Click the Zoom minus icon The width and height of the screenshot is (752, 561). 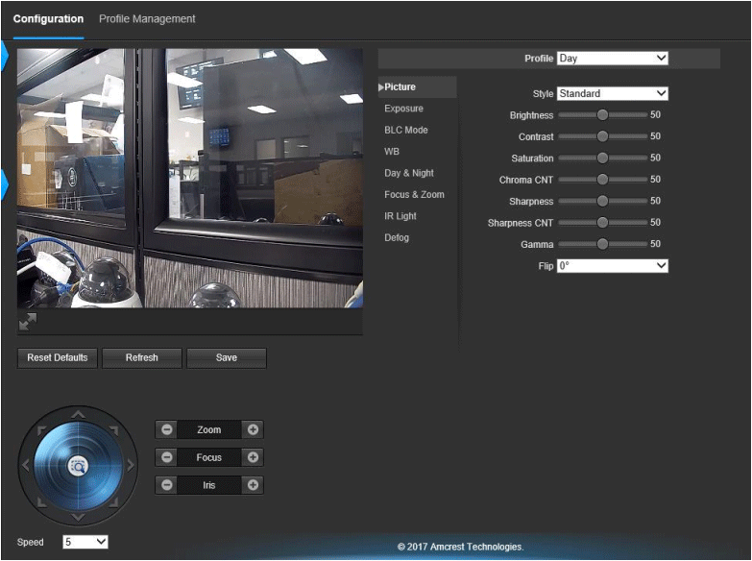pyautogui.click(x=167, y=429)
